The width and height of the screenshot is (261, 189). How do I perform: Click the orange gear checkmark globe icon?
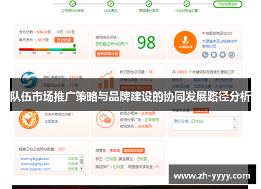click(x=29, y=119)
